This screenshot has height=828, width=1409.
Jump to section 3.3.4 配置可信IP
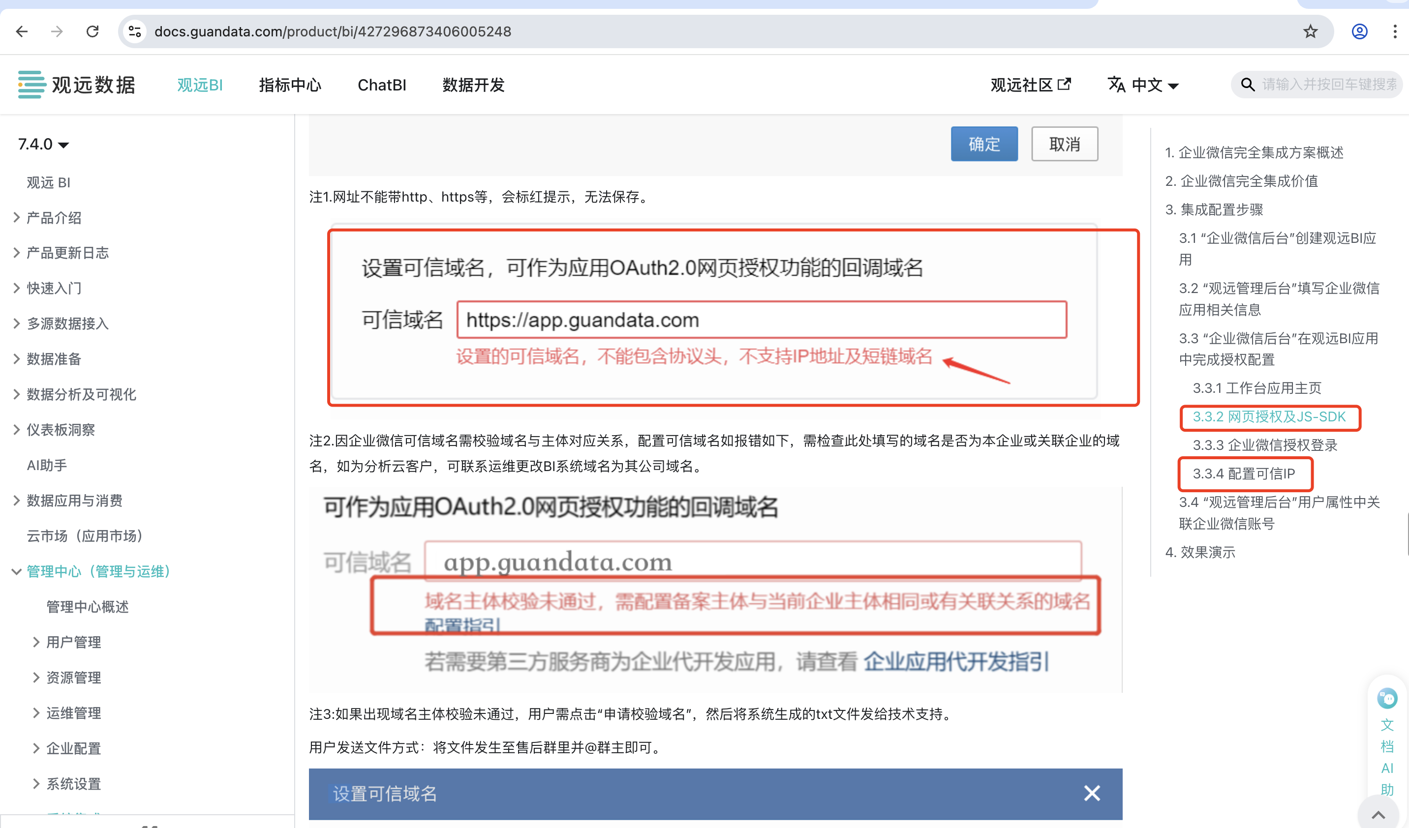coord(1245,474)
